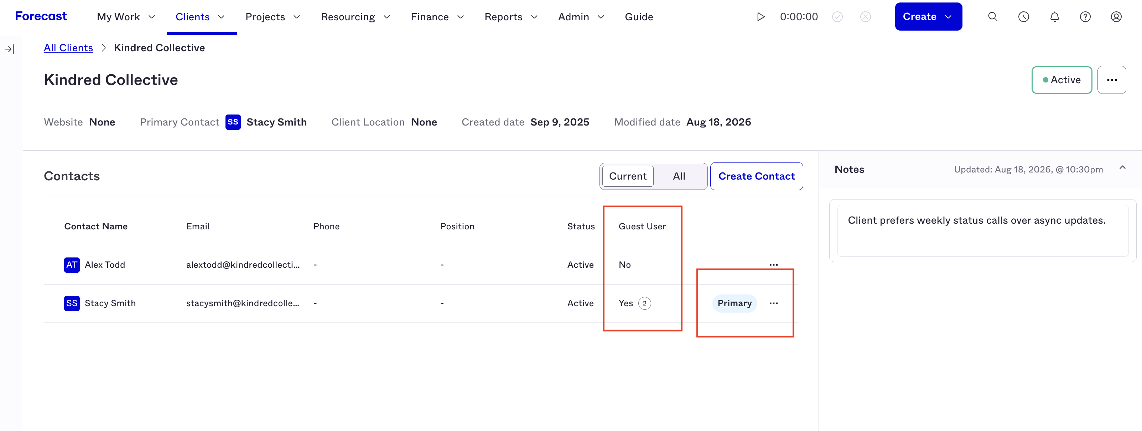Click the guest user count badge 2

645,303
